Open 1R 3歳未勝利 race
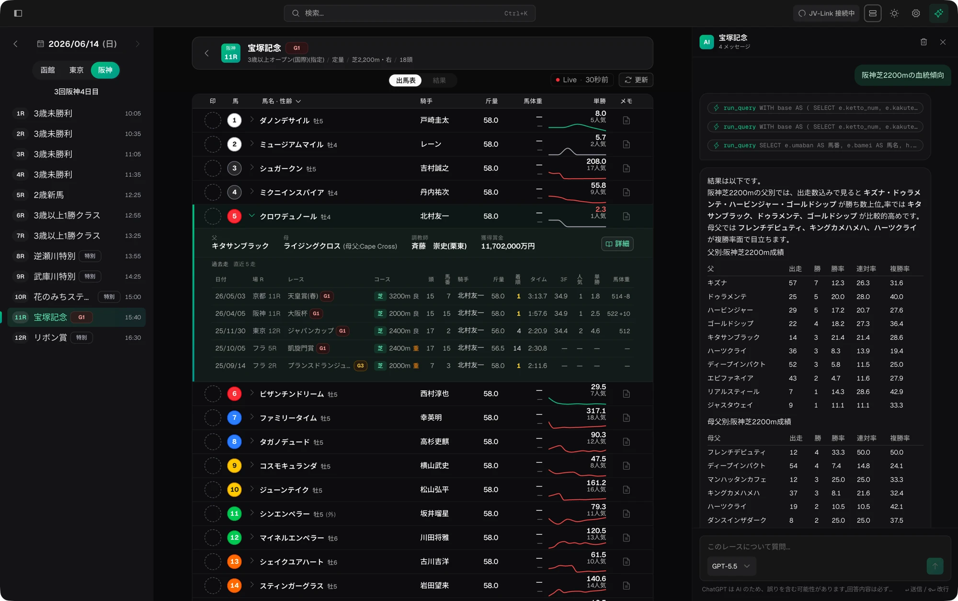This screenshot has height=601, width=958. (x=77, y=114)
